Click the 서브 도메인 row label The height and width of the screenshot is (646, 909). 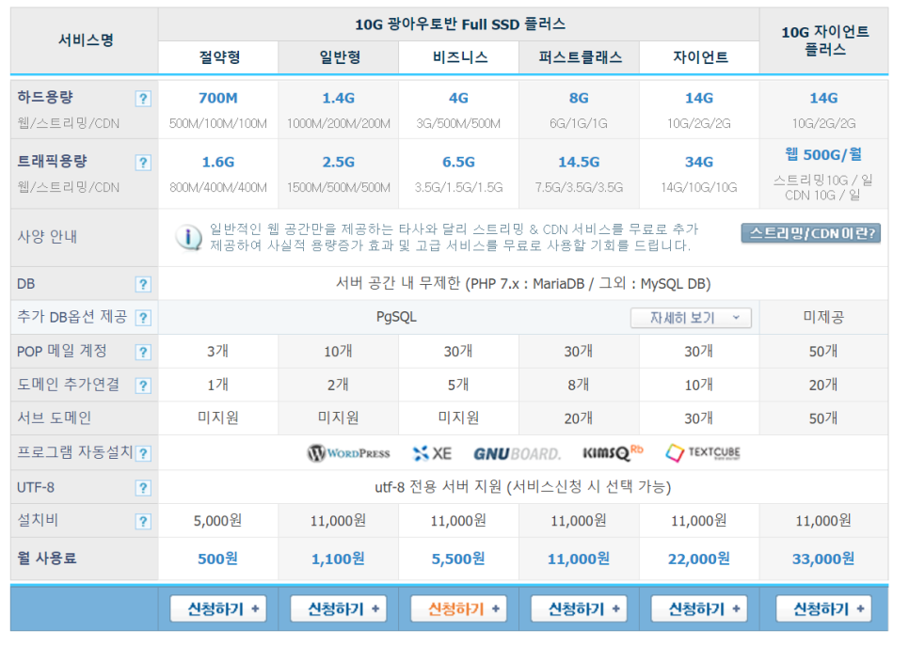[x=54, y=418]
